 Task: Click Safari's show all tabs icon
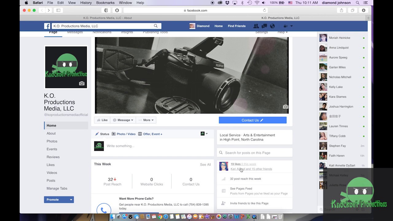coord(352,10)
